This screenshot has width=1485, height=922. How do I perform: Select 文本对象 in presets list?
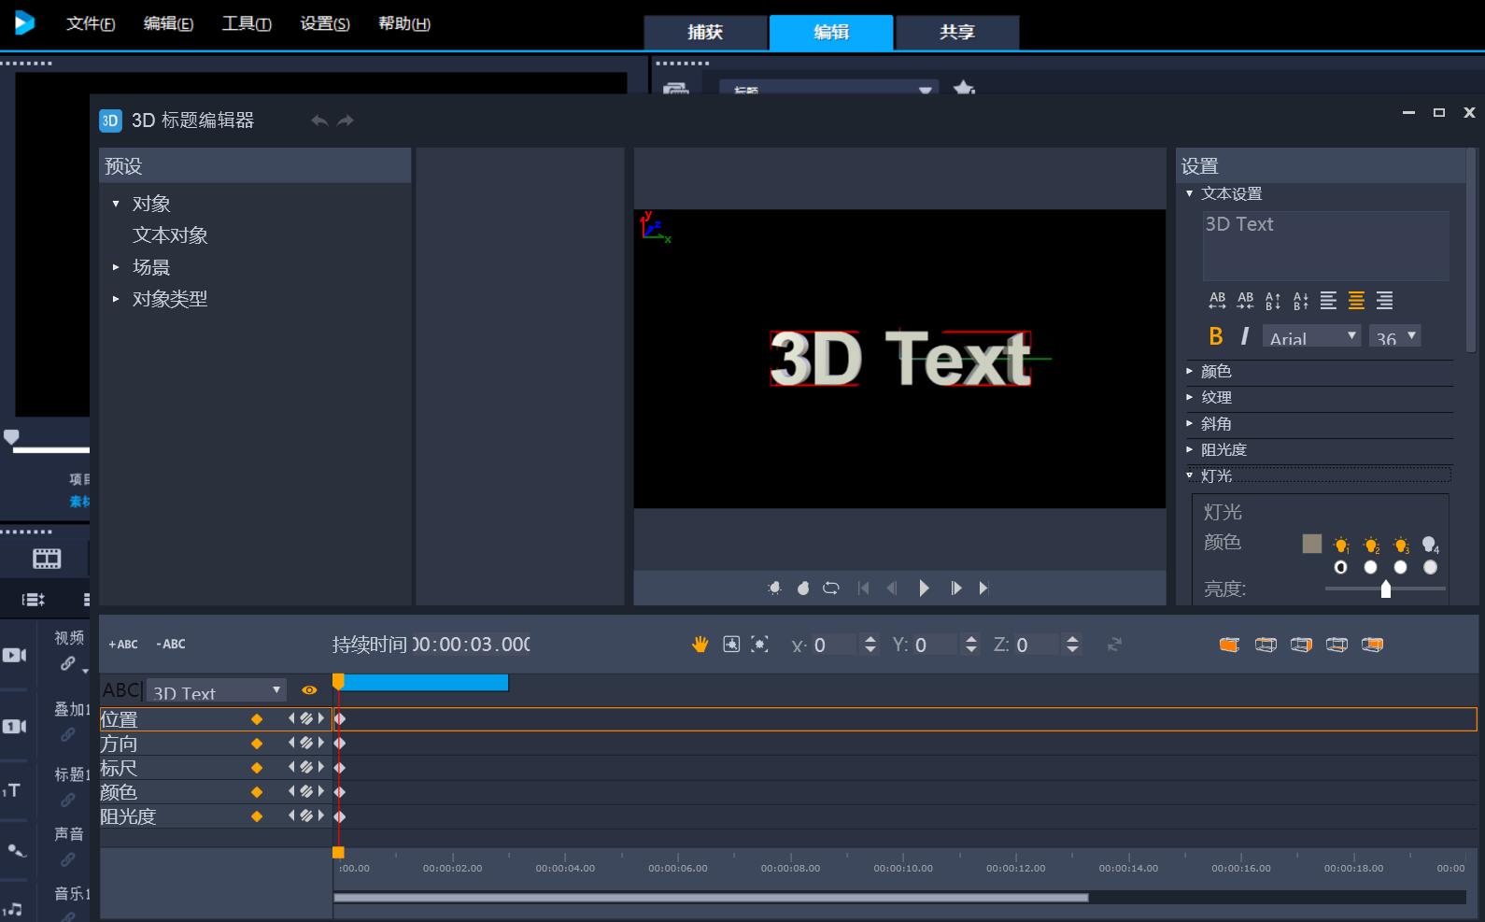point(170,235)
